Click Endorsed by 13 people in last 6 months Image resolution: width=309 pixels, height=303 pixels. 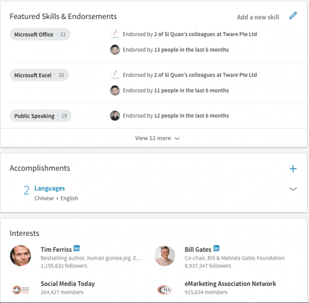pos(176,50)
